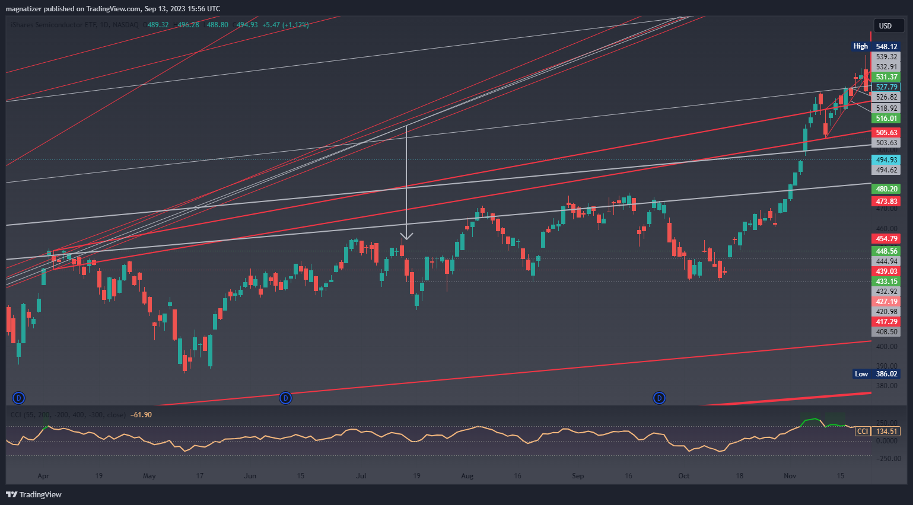Viewport: 913px width, 505px height.
Task: Click the Nov label on time axis
Action: point(790,476)
